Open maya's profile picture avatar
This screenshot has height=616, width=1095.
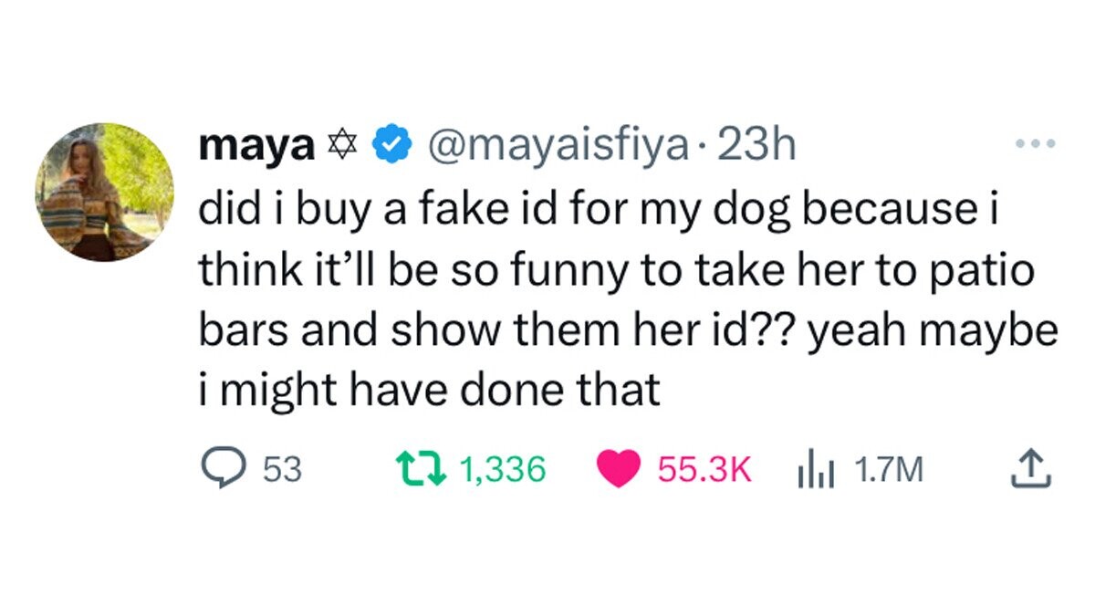click(x=105, y=193)
